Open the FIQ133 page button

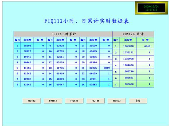(x=117, y=101)
